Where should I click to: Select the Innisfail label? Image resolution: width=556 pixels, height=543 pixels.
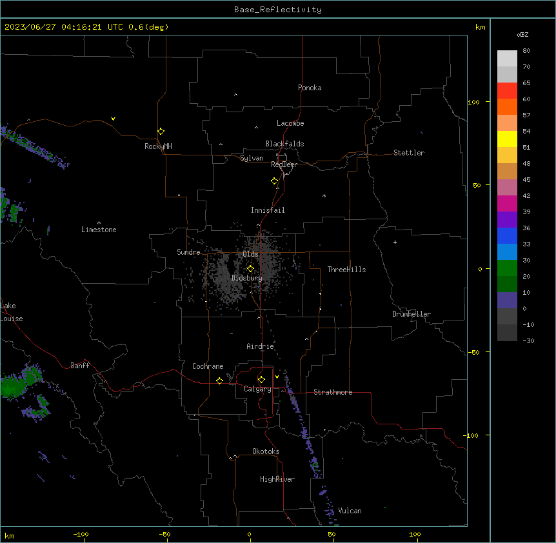[268, 210]
